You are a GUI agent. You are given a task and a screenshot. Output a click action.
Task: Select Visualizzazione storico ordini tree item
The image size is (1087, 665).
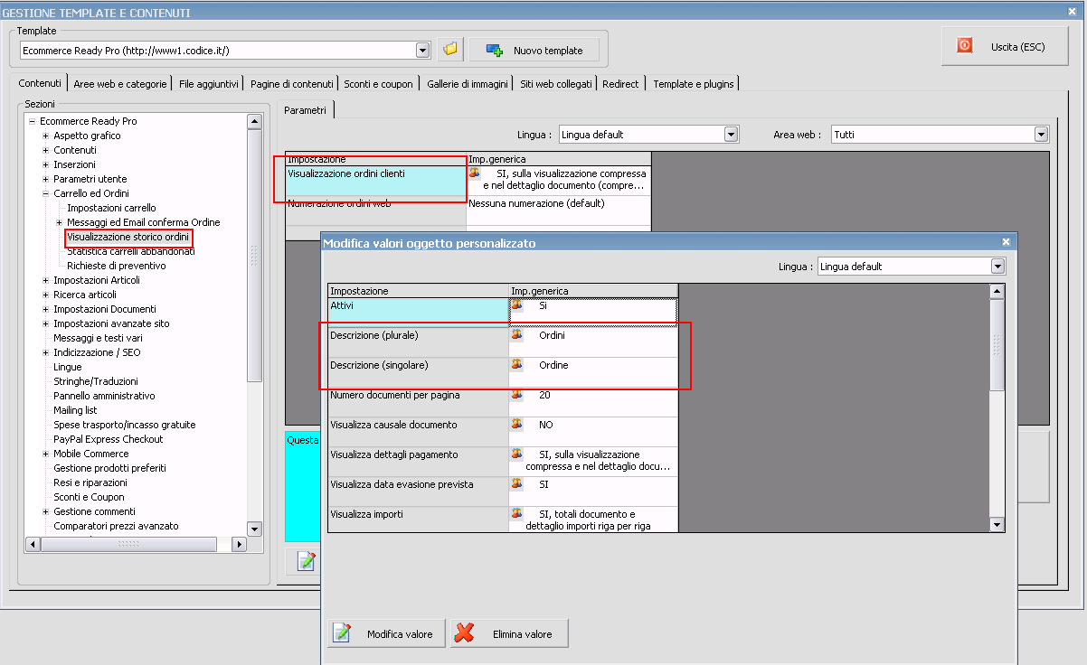tap(128, 237)
